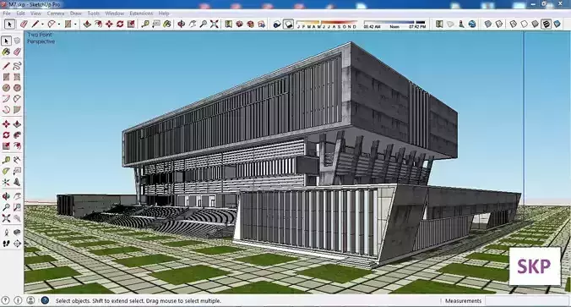Open the View menu

coord(35,14)
